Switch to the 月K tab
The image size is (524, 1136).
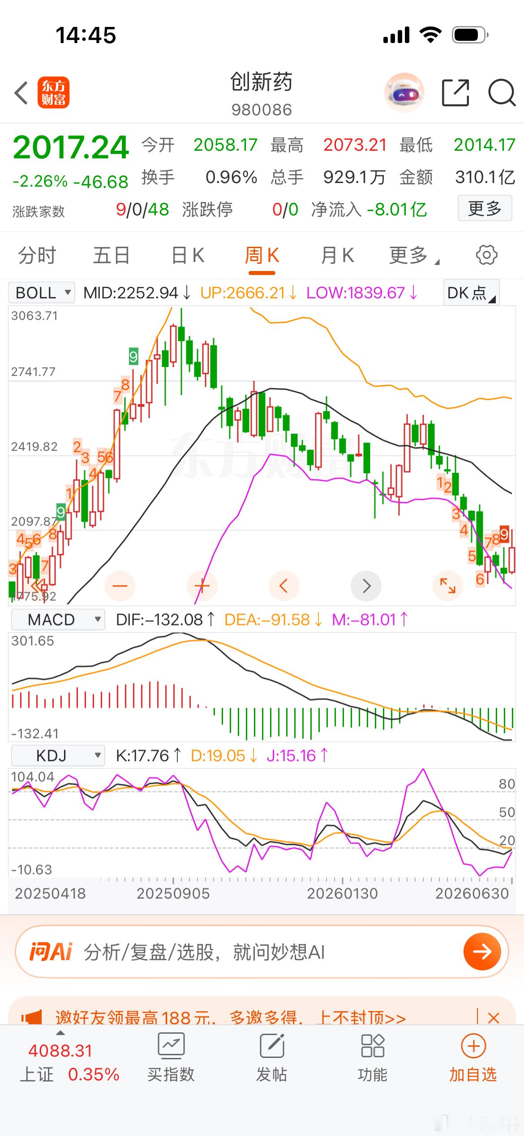click(x=338, y=256)
